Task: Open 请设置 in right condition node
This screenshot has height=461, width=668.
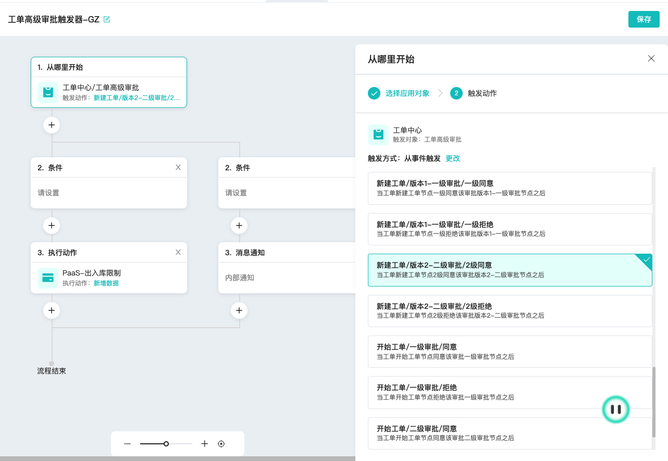Action: tap(236, 193)
